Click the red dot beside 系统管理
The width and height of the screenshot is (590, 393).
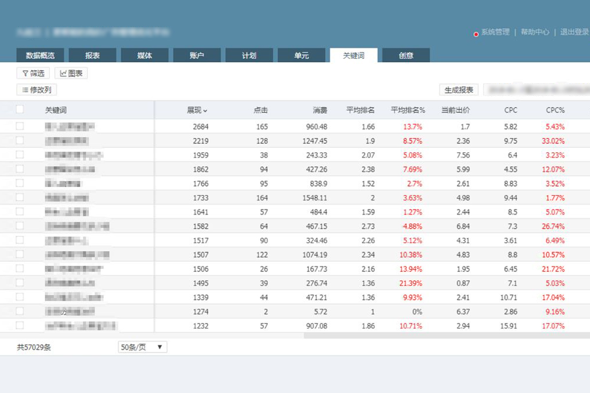coord(476,34)
